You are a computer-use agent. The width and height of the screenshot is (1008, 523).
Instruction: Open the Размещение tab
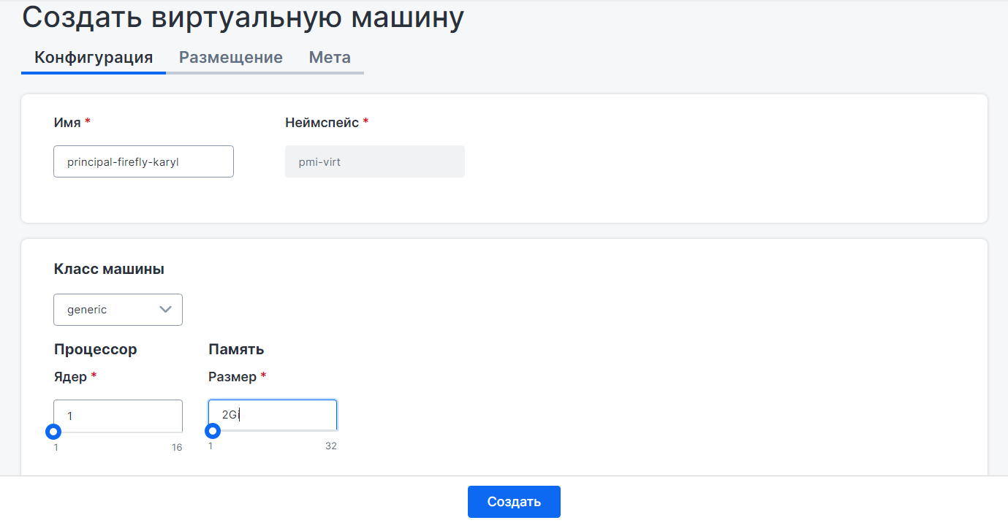[x=231, y=58]
